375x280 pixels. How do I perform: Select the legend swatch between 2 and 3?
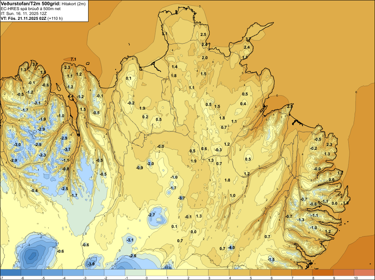coord(198,273)
